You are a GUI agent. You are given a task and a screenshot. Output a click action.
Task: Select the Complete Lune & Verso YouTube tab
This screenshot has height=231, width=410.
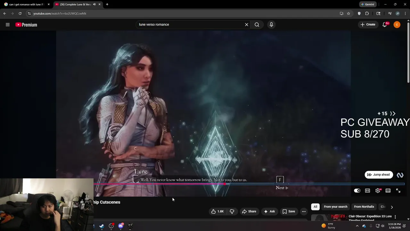76,4
